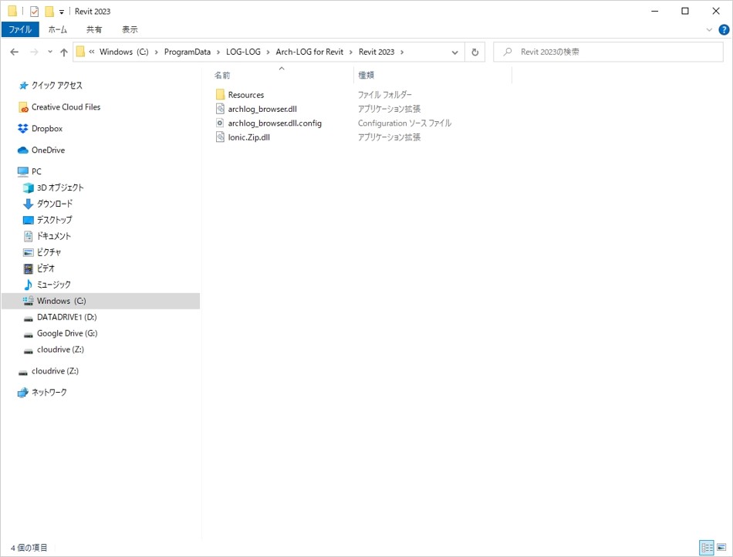Click the Pictures icon in sidebar

(29, 252)
